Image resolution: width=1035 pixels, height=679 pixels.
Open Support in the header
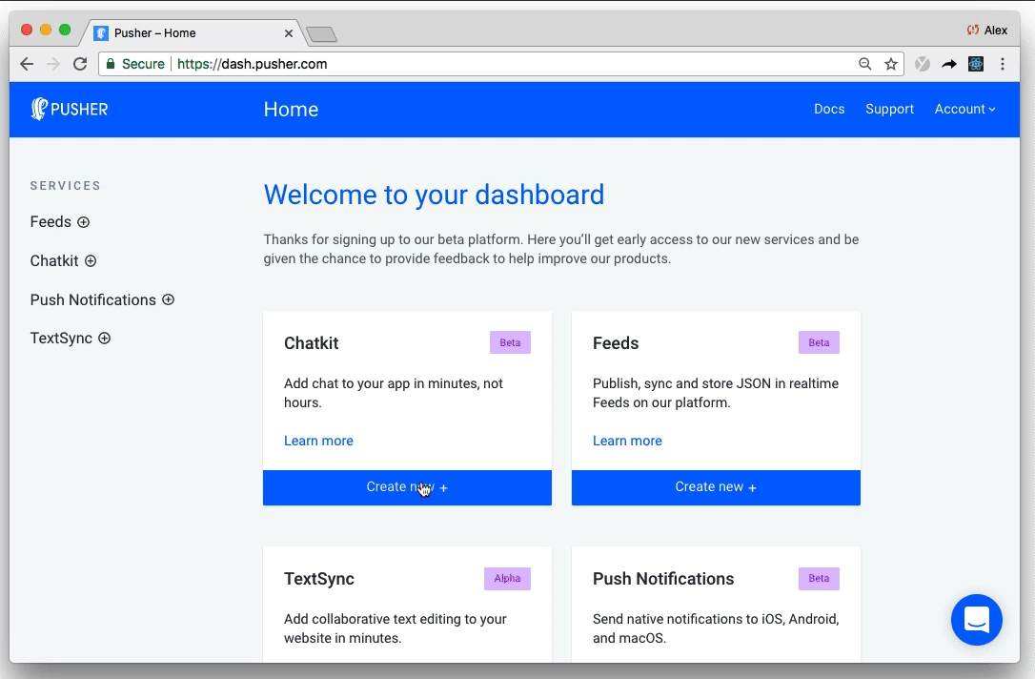[x=889, y=109]
